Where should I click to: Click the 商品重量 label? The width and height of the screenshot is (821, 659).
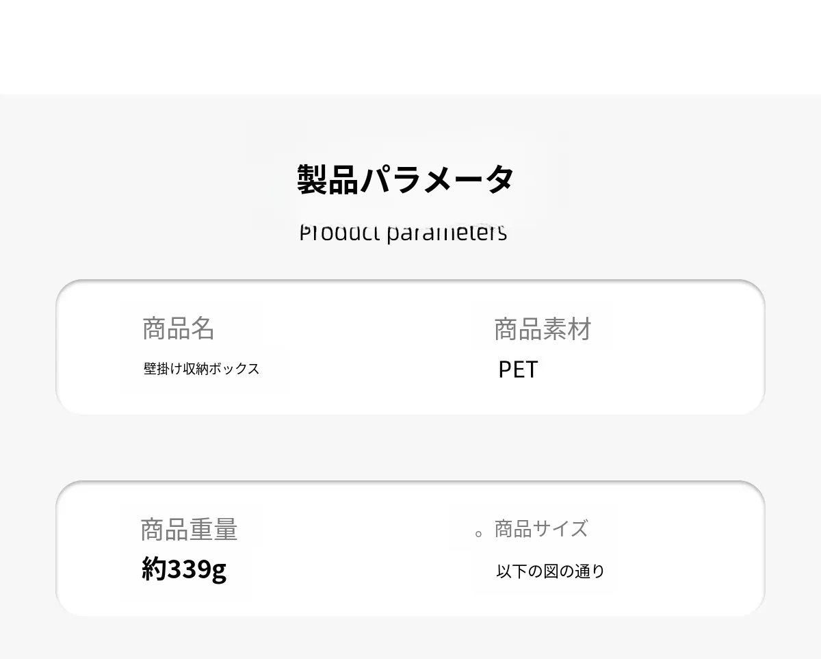(x=189, y=530)
